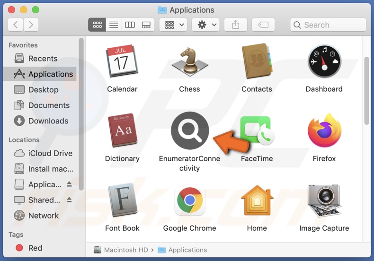374x261 pixels.
Task: Click the Google Chrome label text
Action: click(x=190, y=228)
